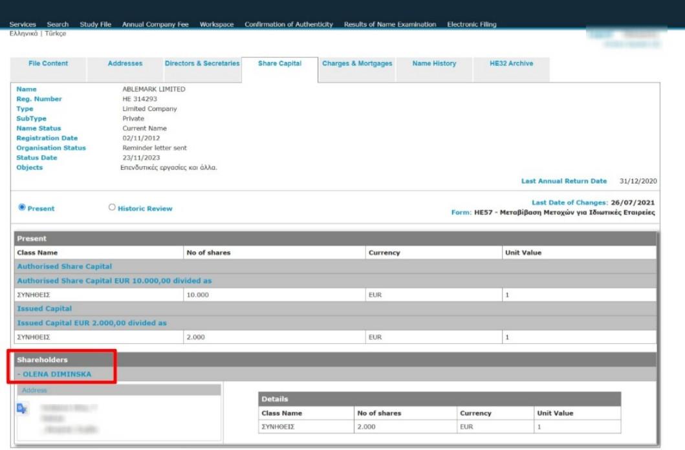The height and width of the screenshot is (450, 685).
Task: Click the Details table shares value 2.000
Action: (366, 427)
